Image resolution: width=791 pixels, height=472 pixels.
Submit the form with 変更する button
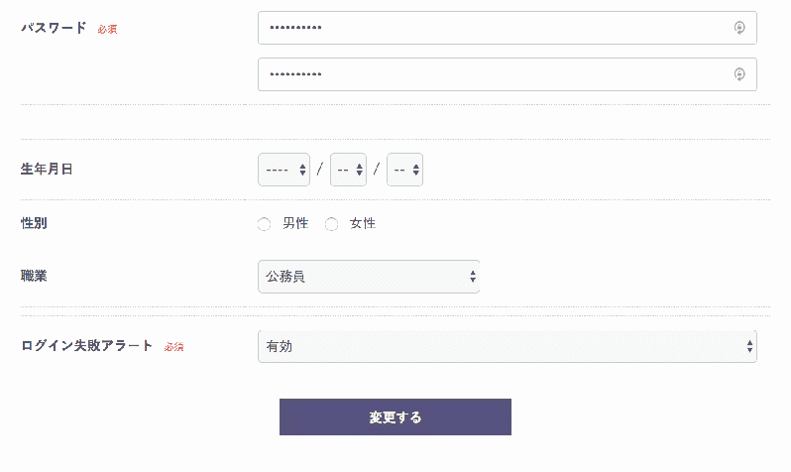(x=395, y=417)
